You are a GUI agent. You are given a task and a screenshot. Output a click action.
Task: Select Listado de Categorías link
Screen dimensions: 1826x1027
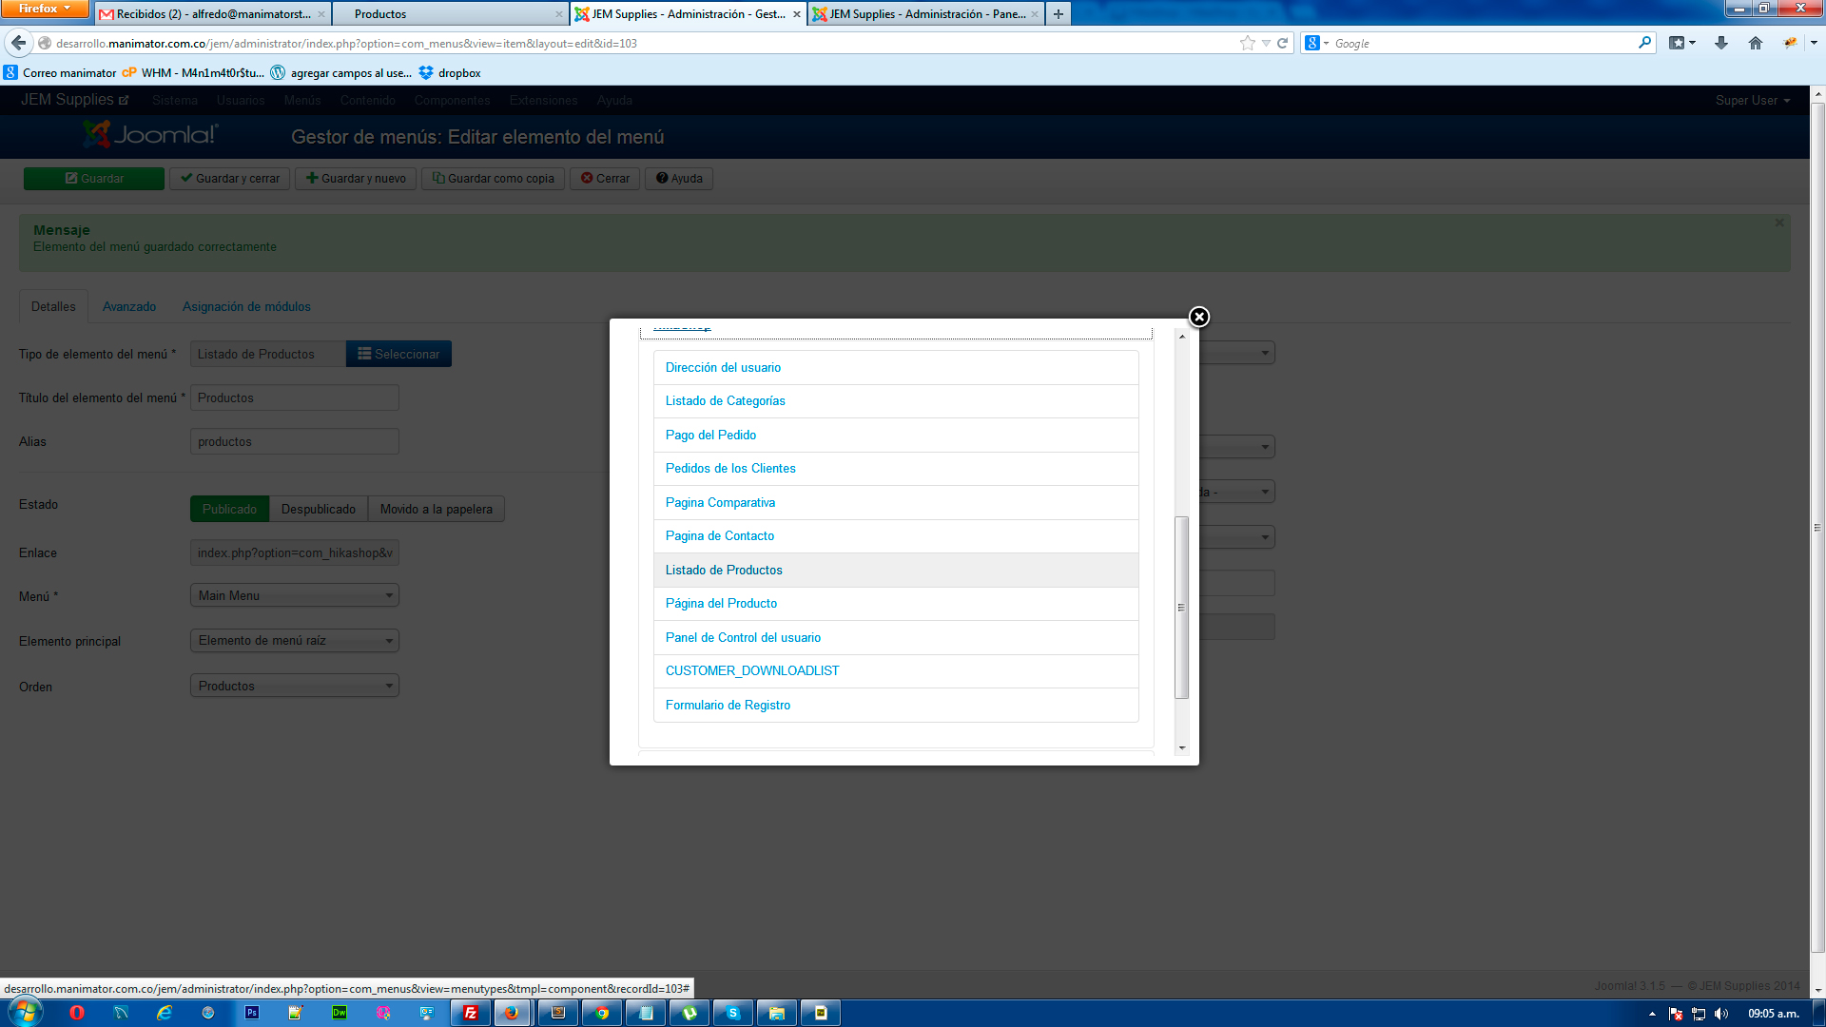(x=725, y=400)
